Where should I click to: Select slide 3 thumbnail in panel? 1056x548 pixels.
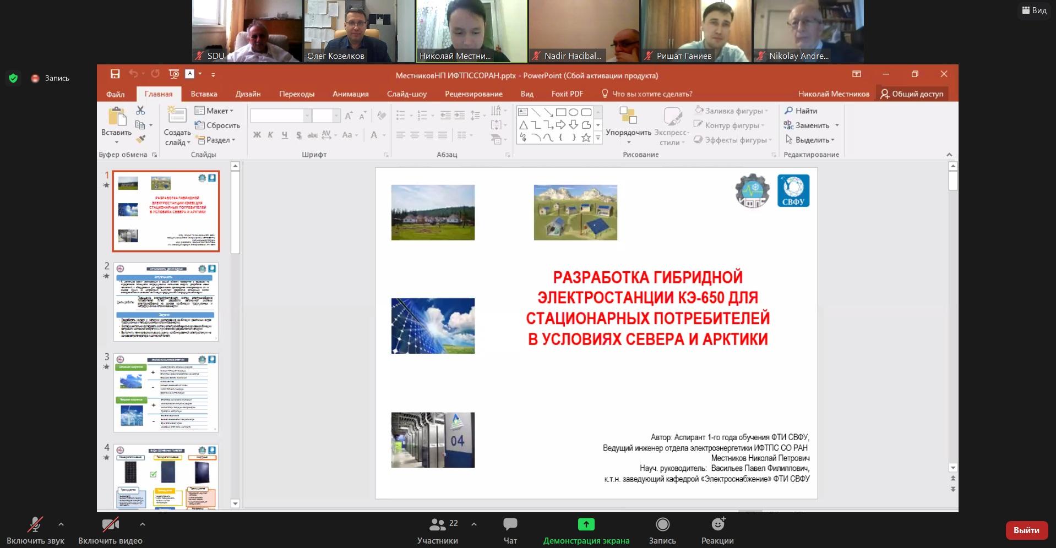pyautogui.click(x=166, y=393)
